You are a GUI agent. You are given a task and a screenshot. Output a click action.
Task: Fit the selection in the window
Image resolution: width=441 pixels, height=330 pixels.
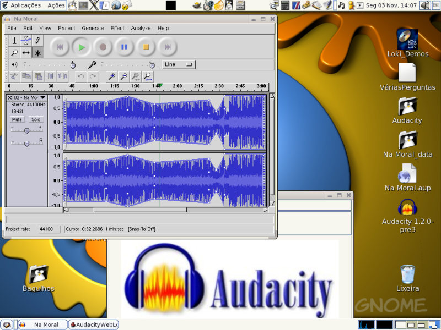click(x=136, y=76)
